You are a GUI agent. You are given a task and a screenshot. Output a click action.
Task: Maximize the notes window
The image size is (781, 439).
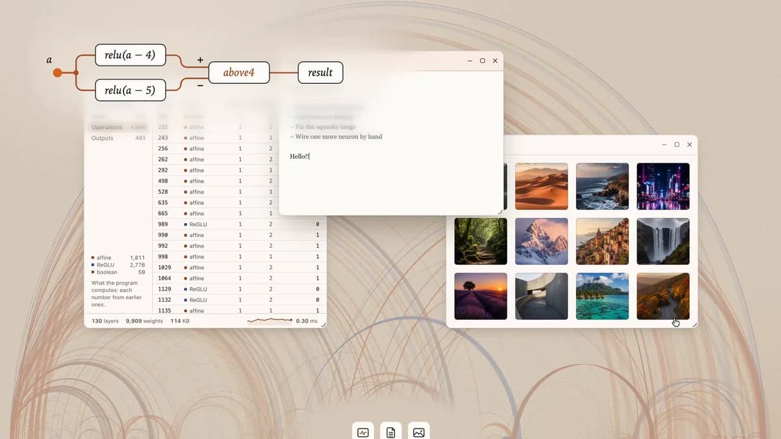pyautogui.click(x=482, y=60)
